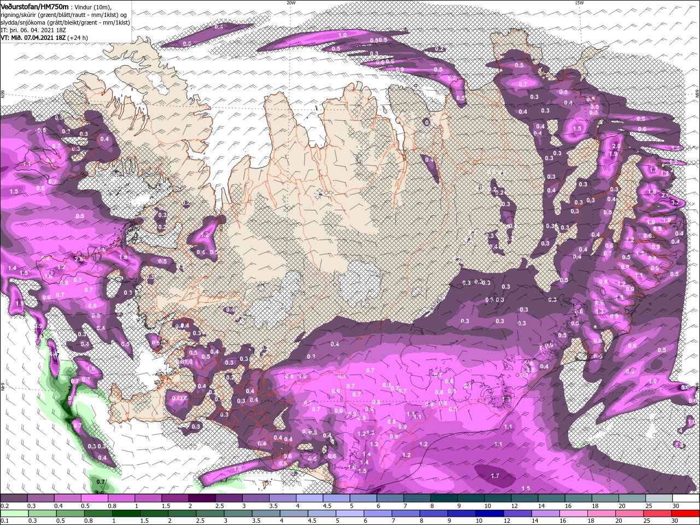Click the 'Veðurstofan/HM750m' title text

(34, 6)
